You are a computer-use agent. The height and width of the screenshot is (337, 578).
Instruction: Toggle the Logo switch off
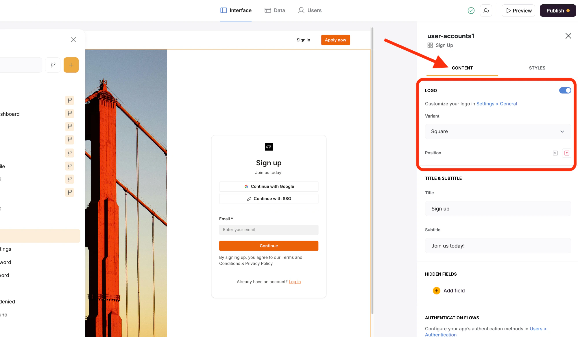(x=565, y=91)
